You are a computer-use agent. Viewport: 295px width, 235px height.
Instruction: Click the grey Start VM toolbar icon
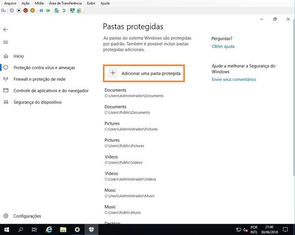coord(12,11)
